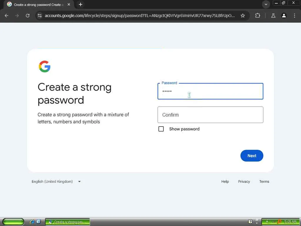Restore down the Chrome window
Viewport: 301px width, 226px height.
pos(283,3)
